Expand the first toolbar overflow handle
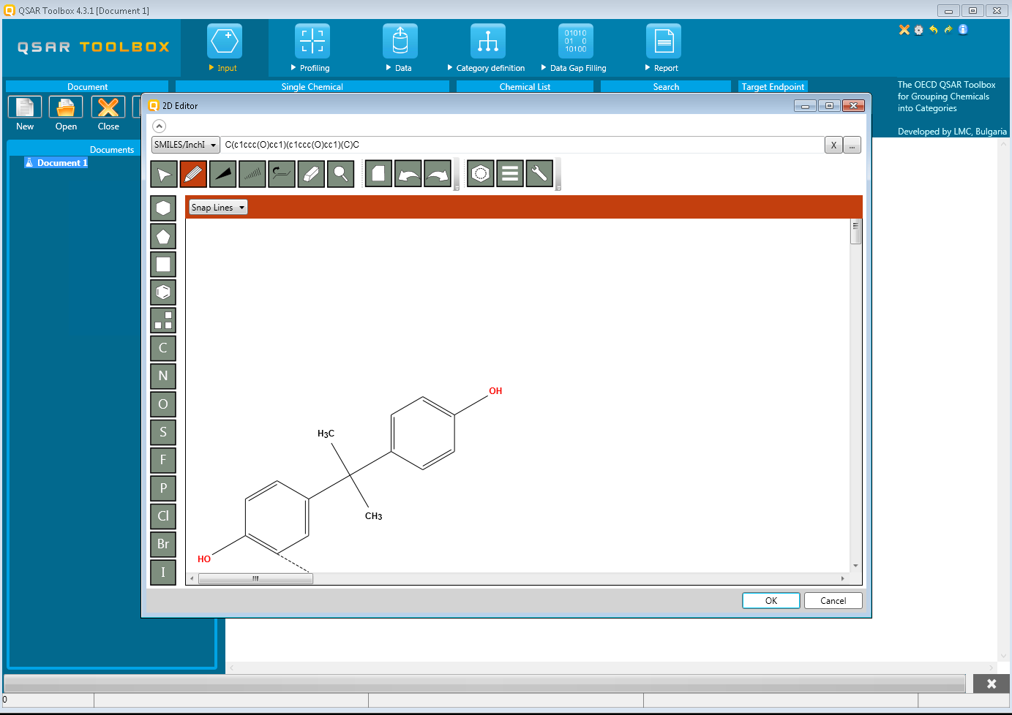Image resolution: width=1012 pixels, height=715 pixels. 457,174
